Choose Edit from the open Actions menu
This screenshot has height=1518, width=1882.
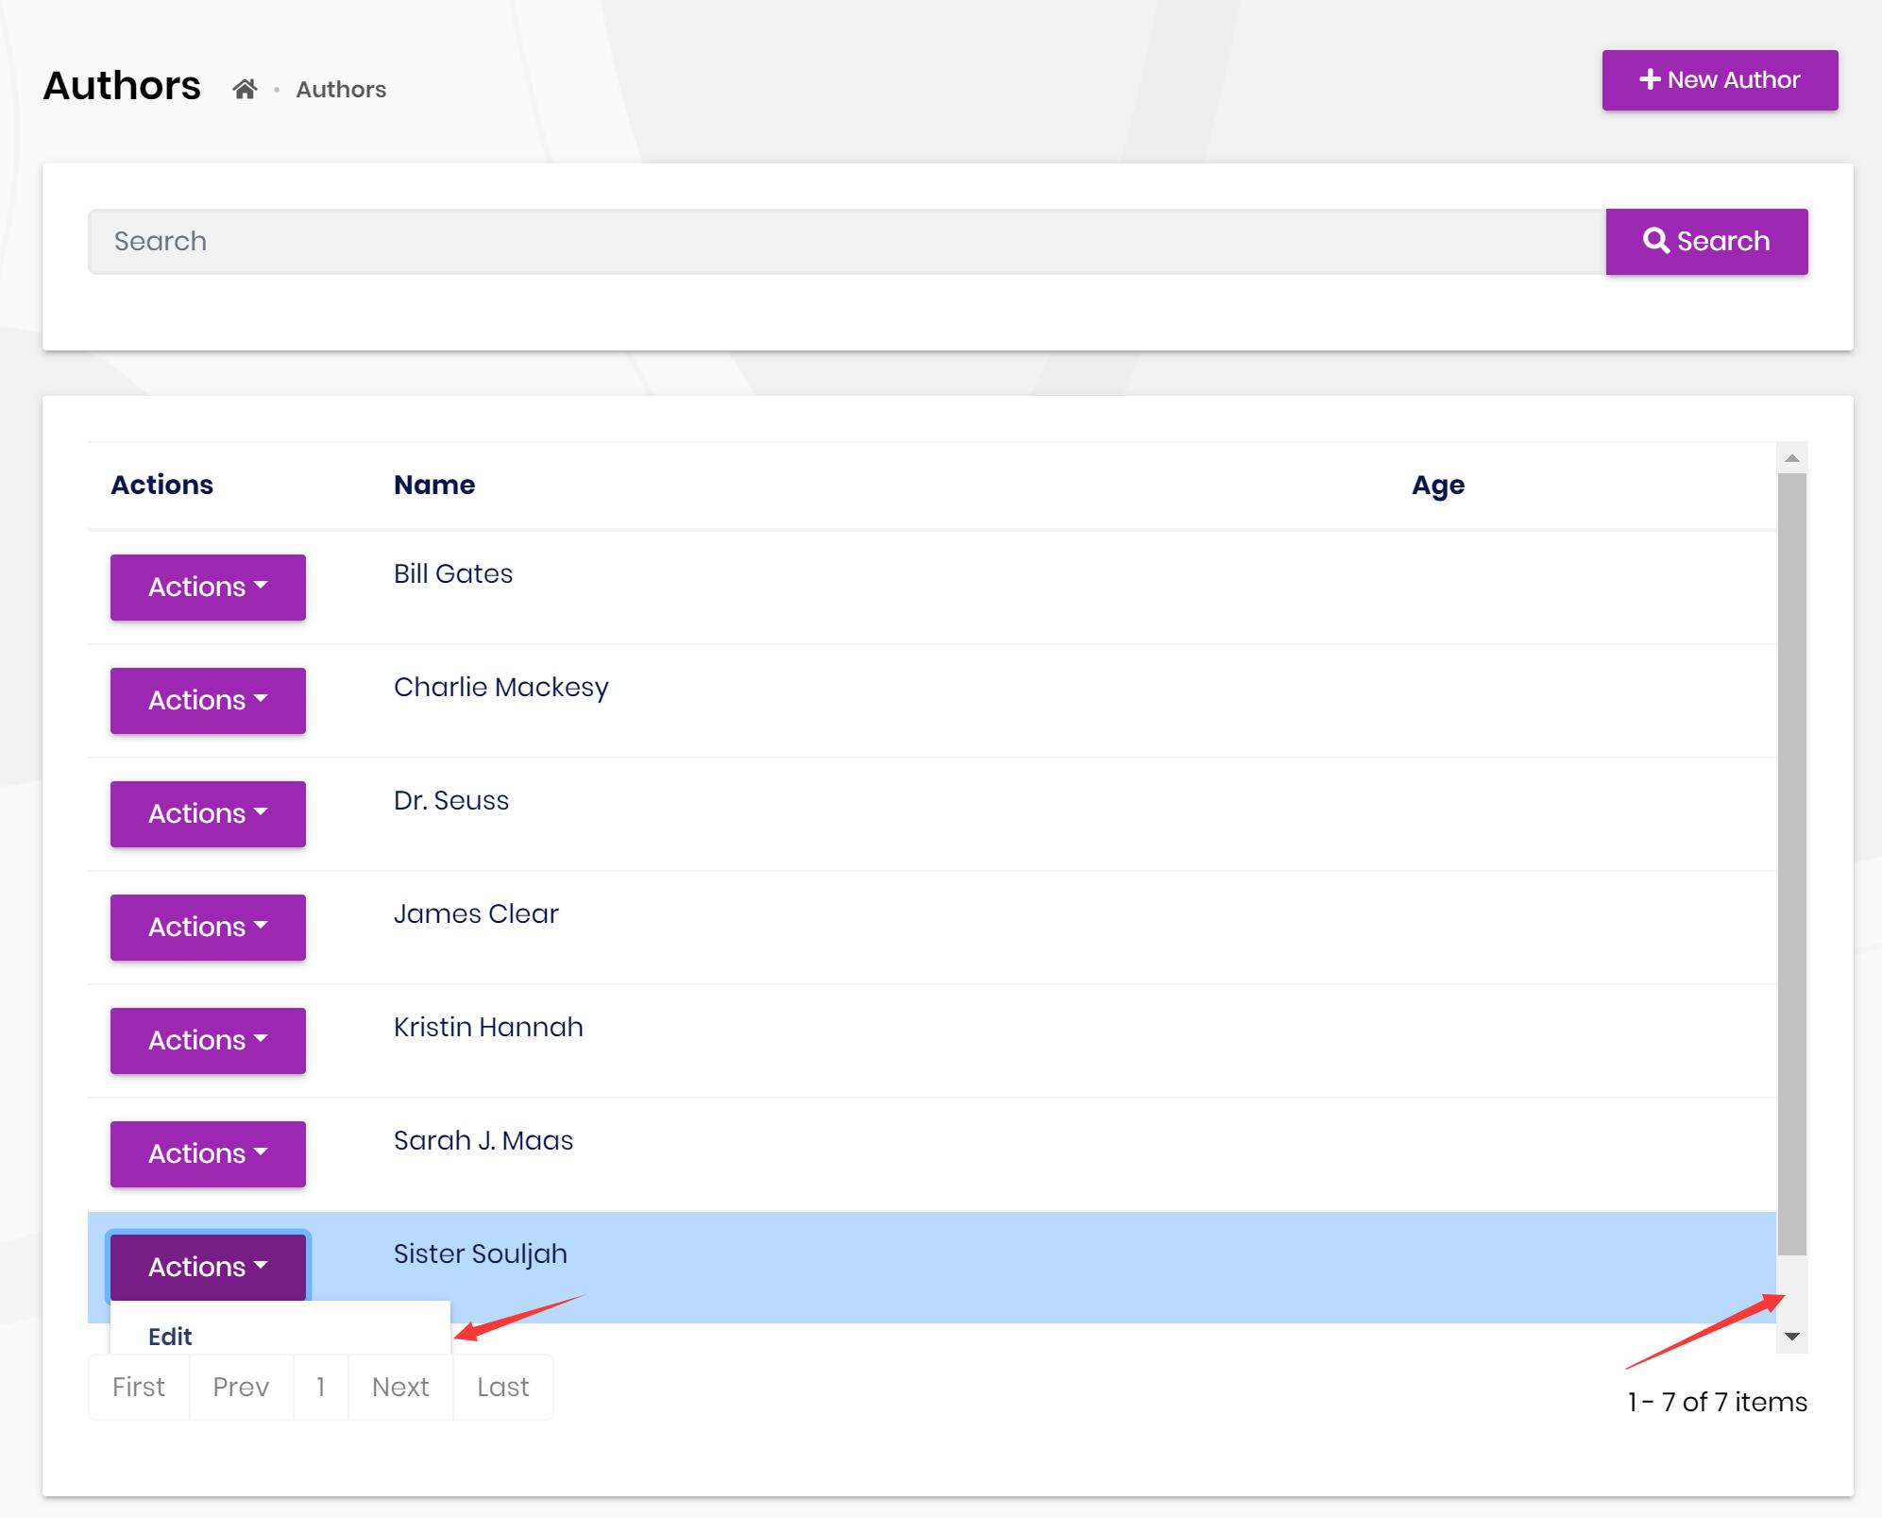pyautogui.click(x=170, y=1336)
